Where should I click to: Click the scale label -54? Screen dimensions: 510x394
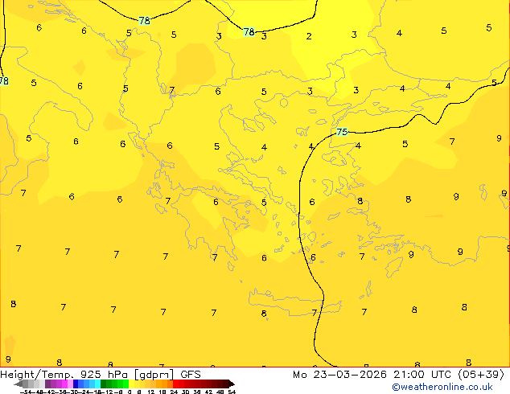coord(26,392)
